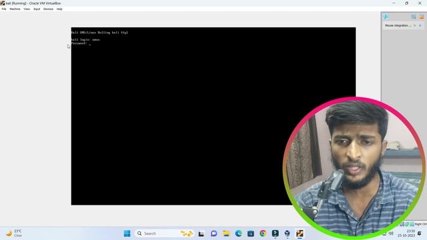Click the orange delete-notifications icon in side panel
Screen dimensions: 427x240
pos(421,17)
